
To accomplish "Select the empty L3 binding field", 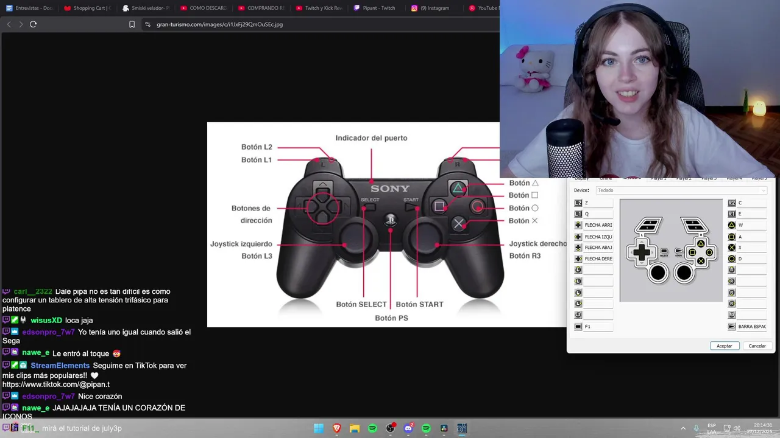I will [x=598, y=315].
